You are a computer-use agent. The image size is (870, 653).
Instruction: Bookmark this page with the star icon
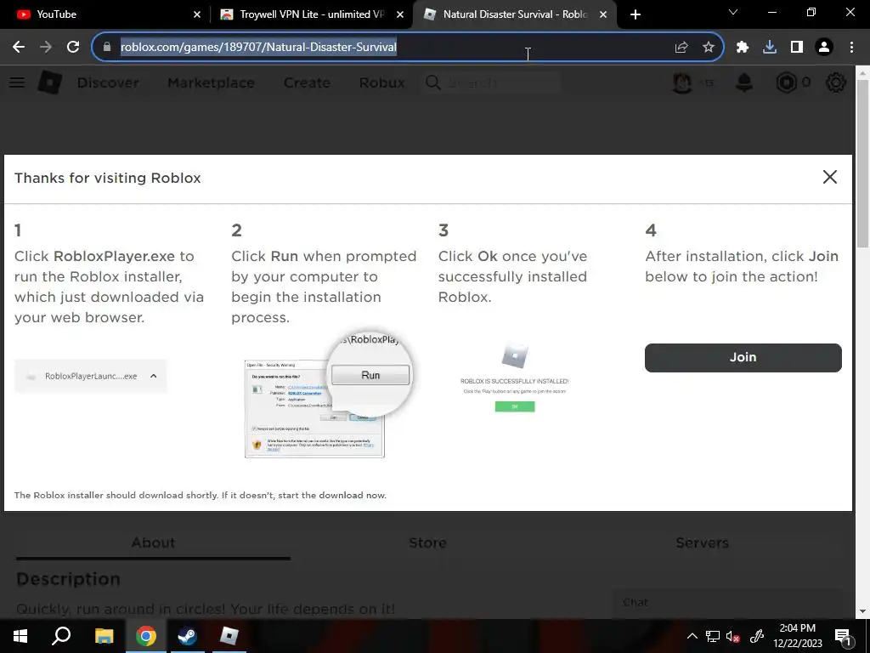709,48
